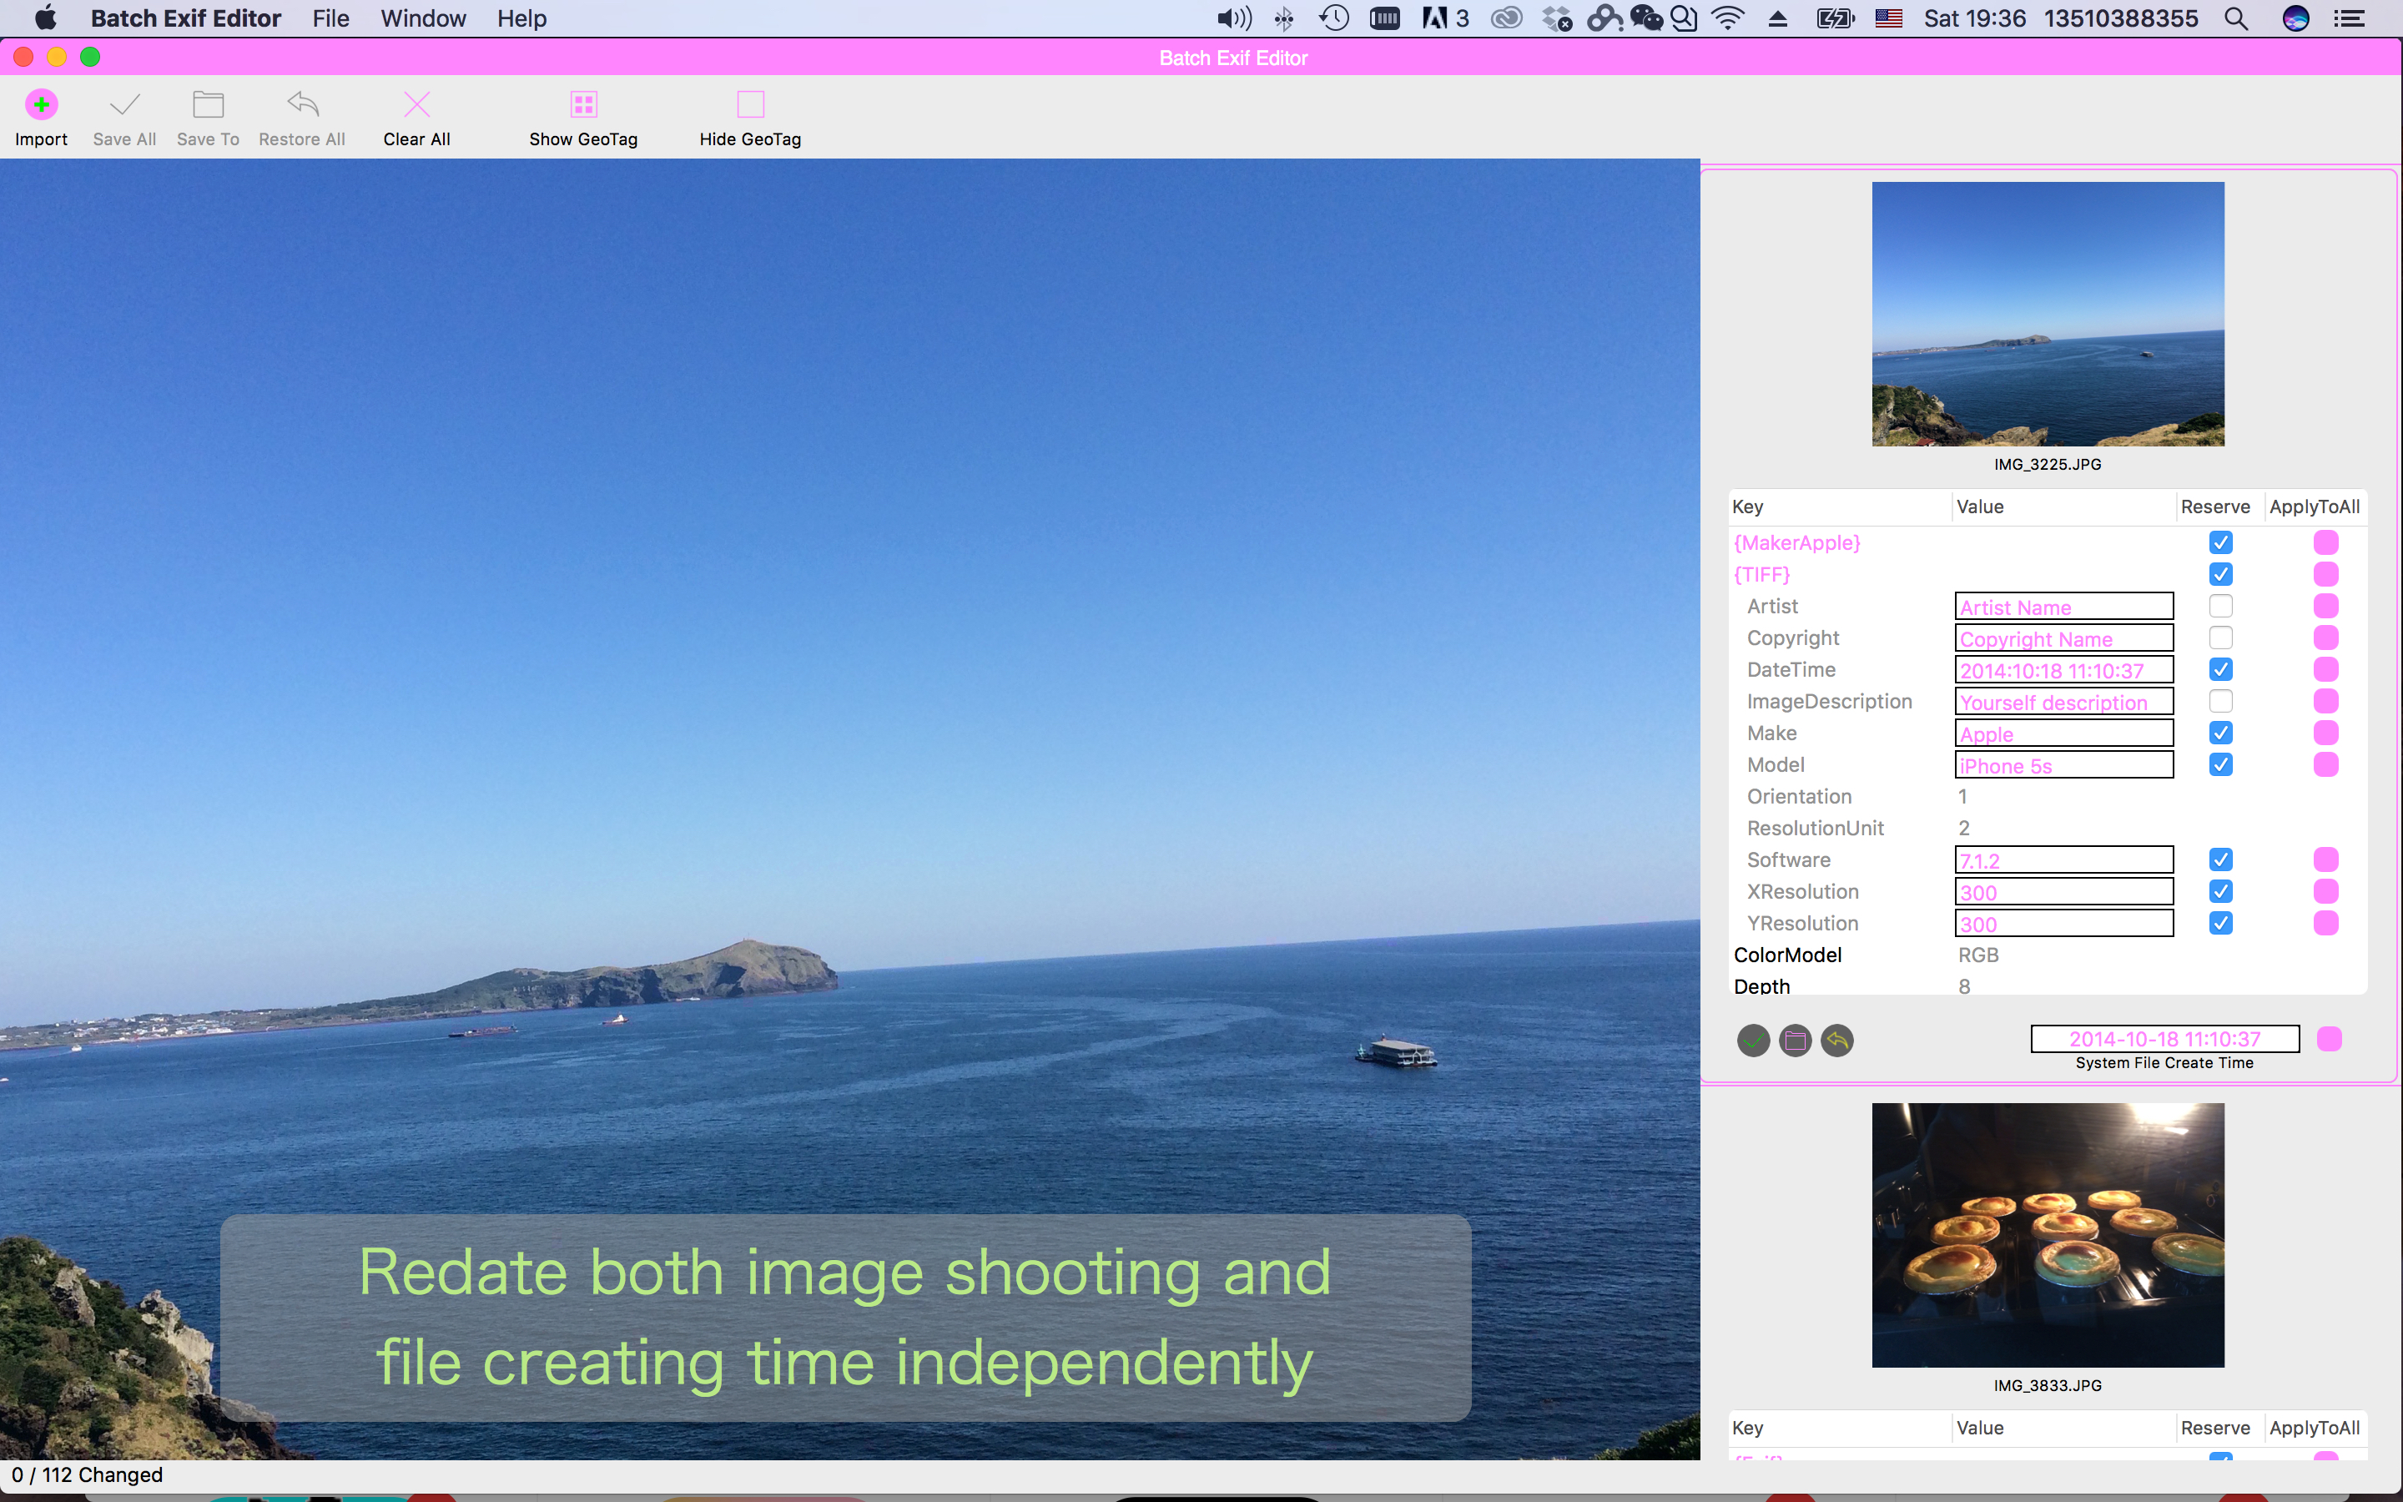Open the input source menu bar dropdown
This screenshot has width=2403, height=1502.
tap(1887, 18)
